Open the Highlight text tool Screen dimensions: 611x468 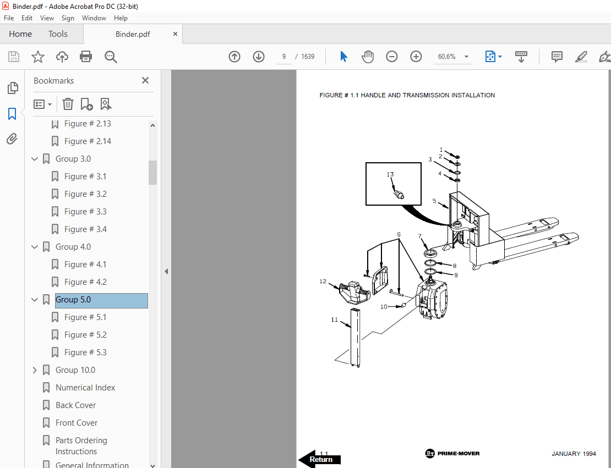581,56
